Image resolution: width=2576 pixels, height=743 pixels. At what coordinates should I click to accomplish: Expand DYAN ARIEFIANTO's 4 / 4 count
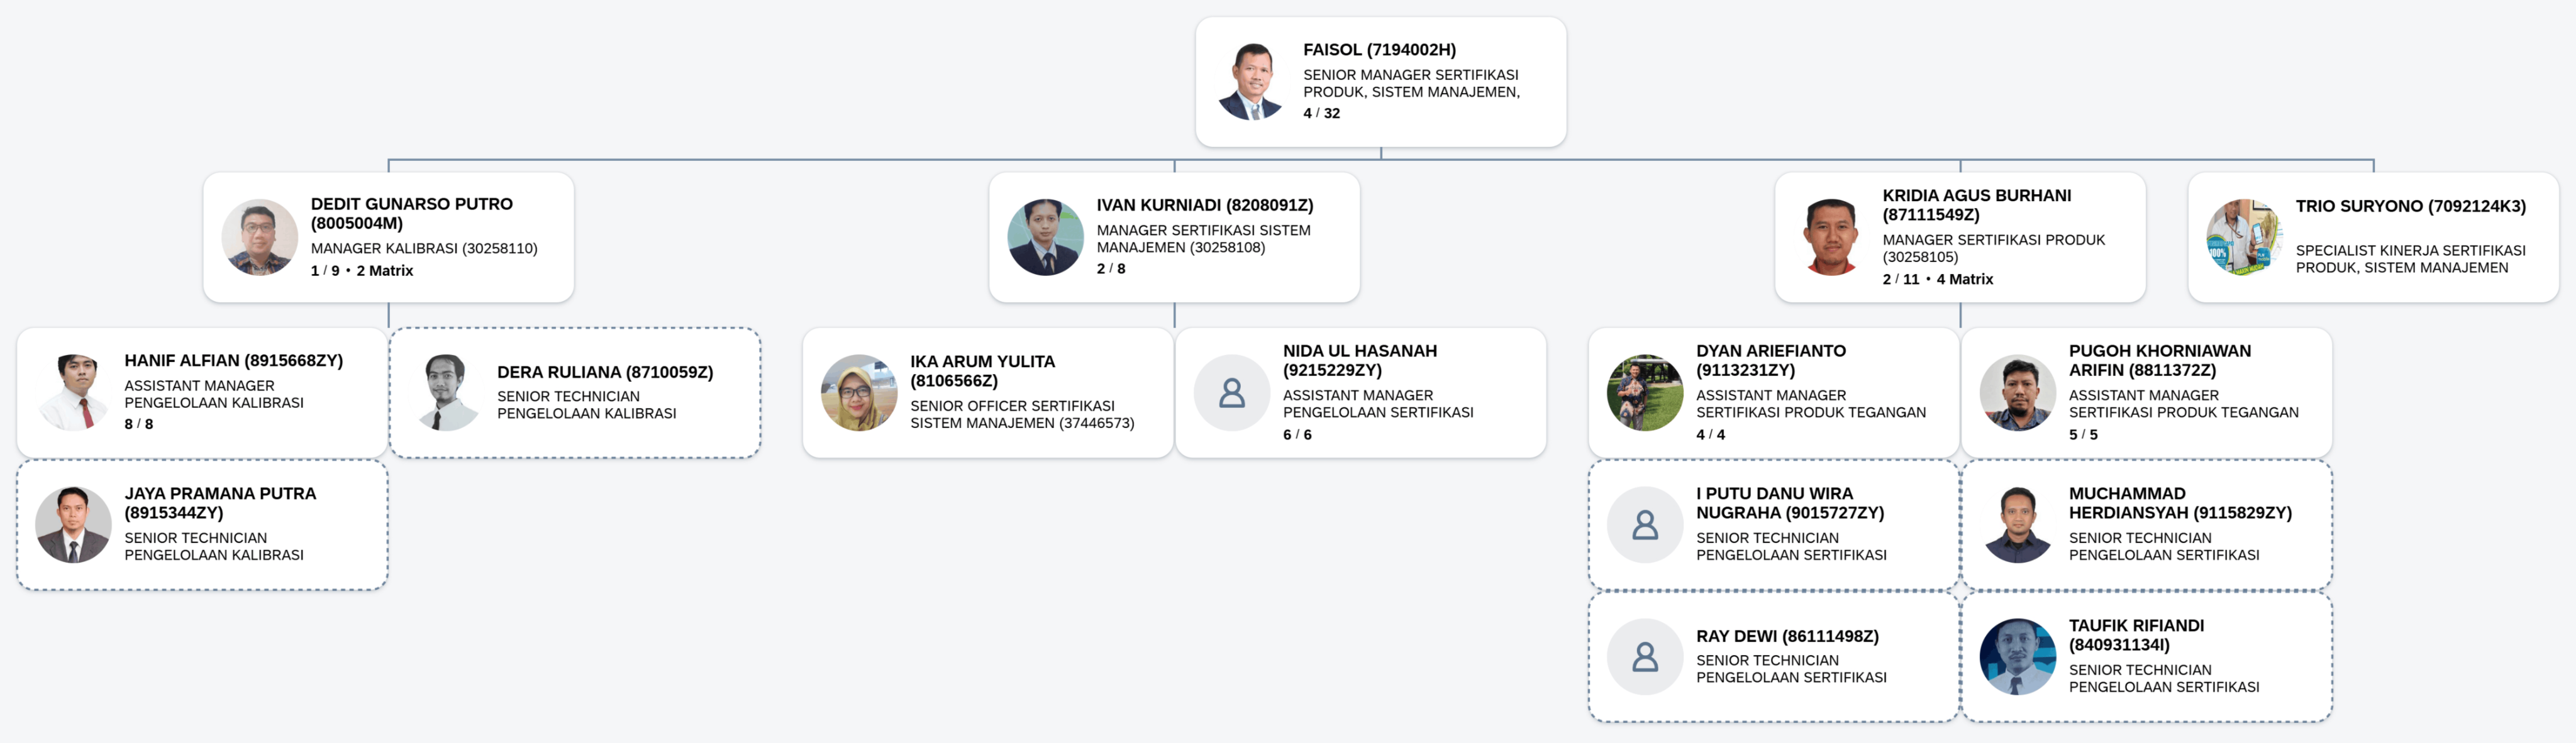[x=1711, y=435]
